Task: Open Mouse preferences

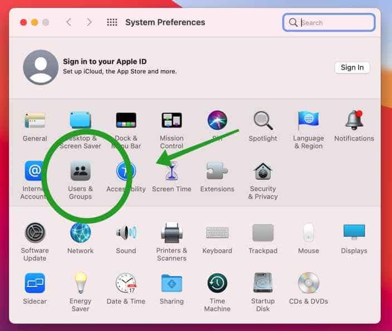Action: [308, 233]
